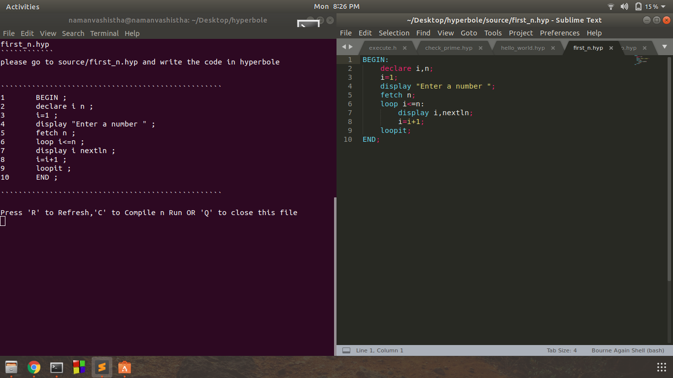Open terminal File menu
Viewport: 673px width, 378px height.
9,33
